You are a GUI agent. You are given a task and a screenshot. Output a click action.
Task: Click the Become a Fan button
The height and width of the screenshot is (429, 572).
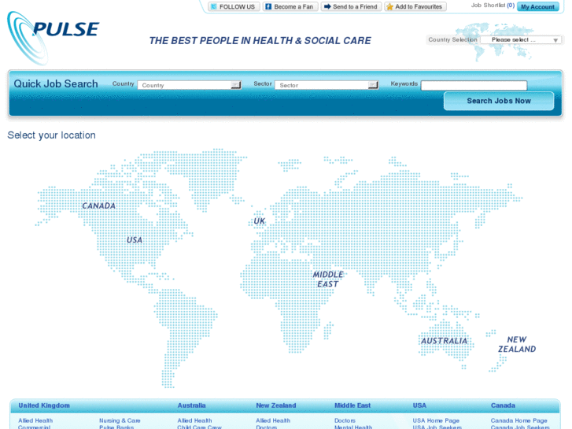pos(290,6)
